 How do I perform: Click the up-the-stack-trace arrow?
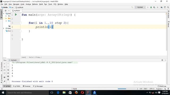pyautogui.click(x=8, y=64)
